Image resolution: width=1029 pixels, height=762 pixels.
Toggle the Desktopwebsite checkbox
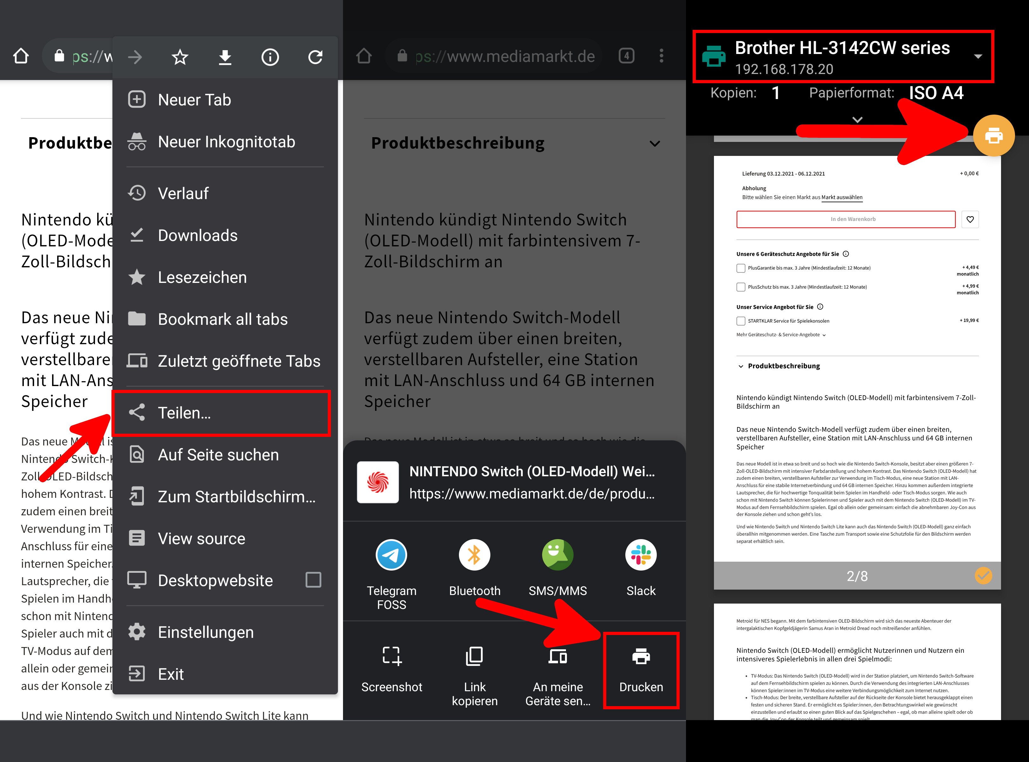point(314,580)
